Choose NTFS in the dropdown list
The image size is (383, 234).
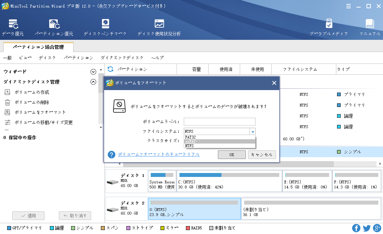[x=220, y=146]
